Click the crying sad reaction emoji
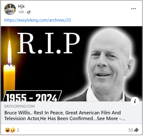The height and width of the screenshot is (136, 143). [13, 130]
